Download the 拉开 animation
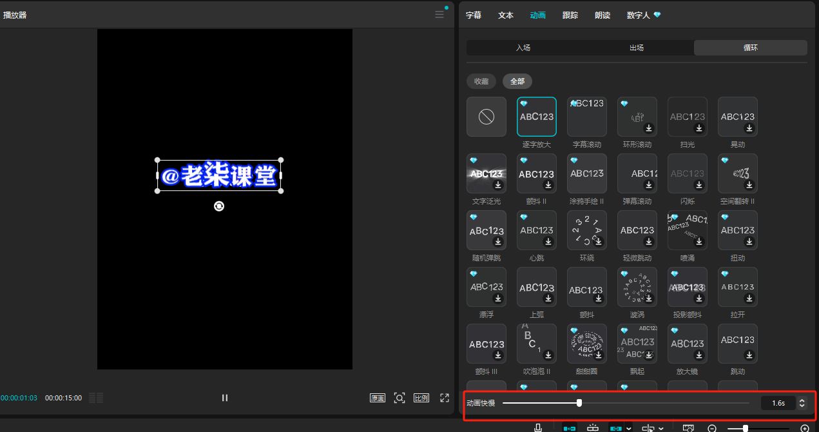 (749, 299)
